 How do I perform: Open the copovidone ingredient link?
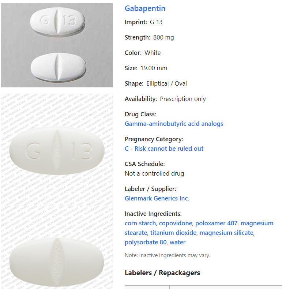point(176,223)
